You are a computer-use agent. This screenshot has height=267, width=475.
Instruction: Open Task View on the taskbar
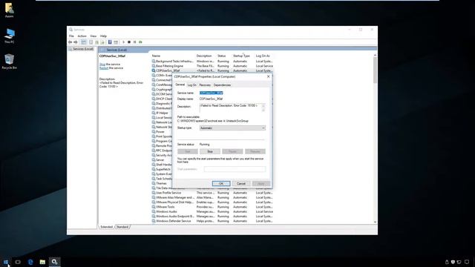click(18, 262)
